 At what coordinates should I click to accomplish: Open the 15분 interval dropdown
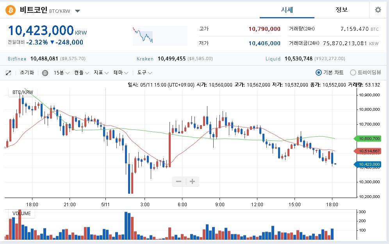coord(61,72)
